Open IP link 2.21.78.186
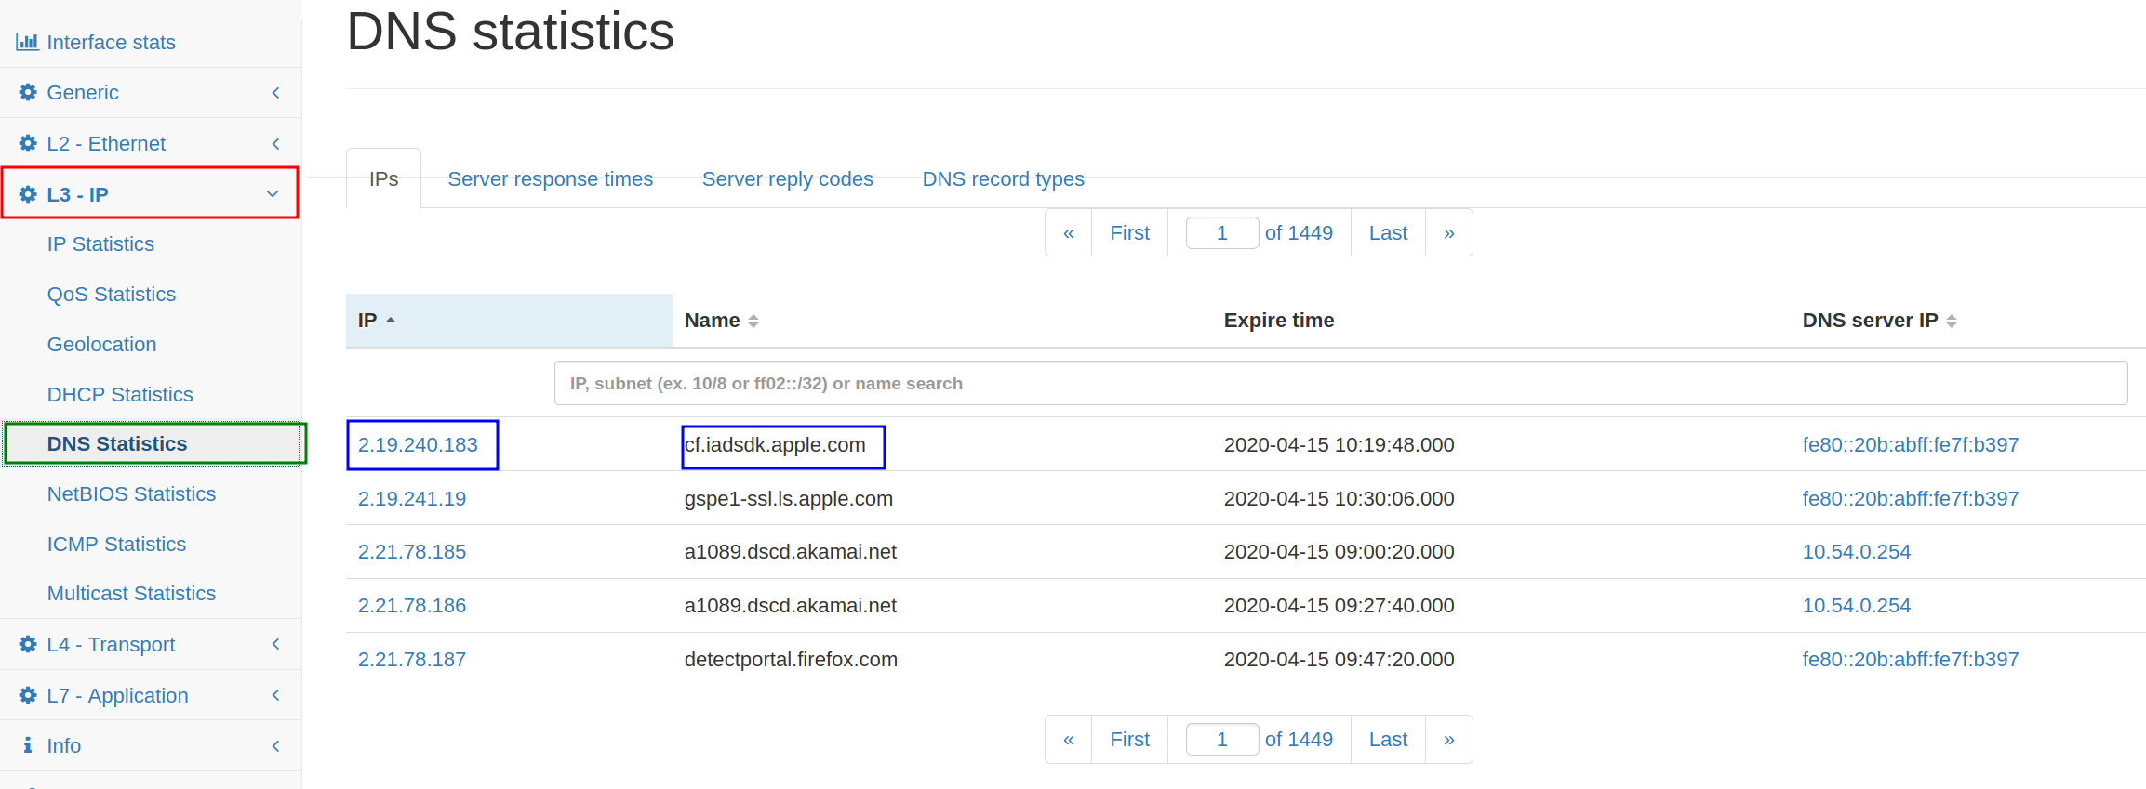The height and width of the screenshot is (789, 2146). (x=412, y=605)
